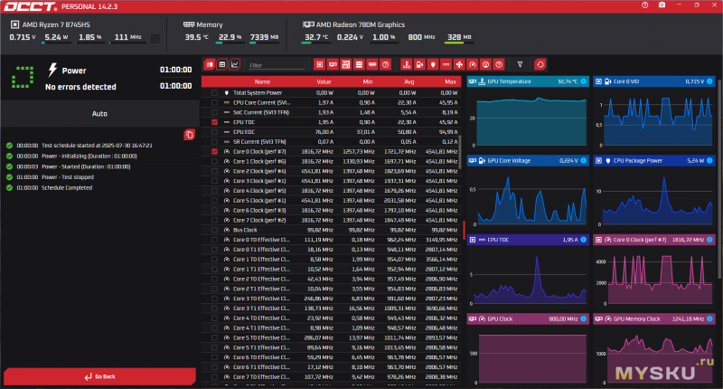
Task: Filter sensors by CPU hardware icon
Action: (x=319, y=64)
